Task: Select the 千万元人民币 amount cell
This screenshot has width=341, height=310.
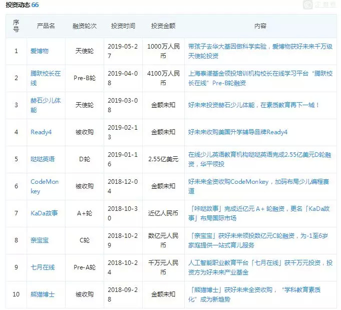Action: (163, 267)
